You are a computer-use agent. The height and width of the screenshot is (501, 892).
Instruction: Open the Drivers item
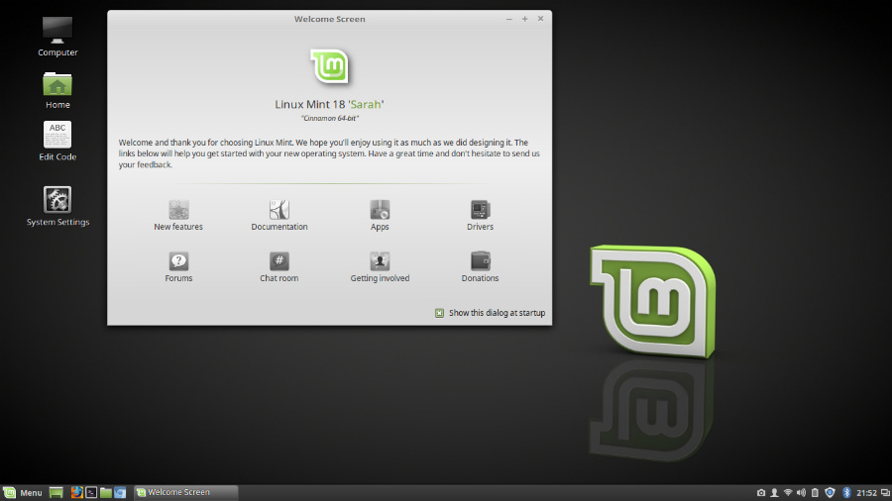pyautogui.click(x=480, y=215)
